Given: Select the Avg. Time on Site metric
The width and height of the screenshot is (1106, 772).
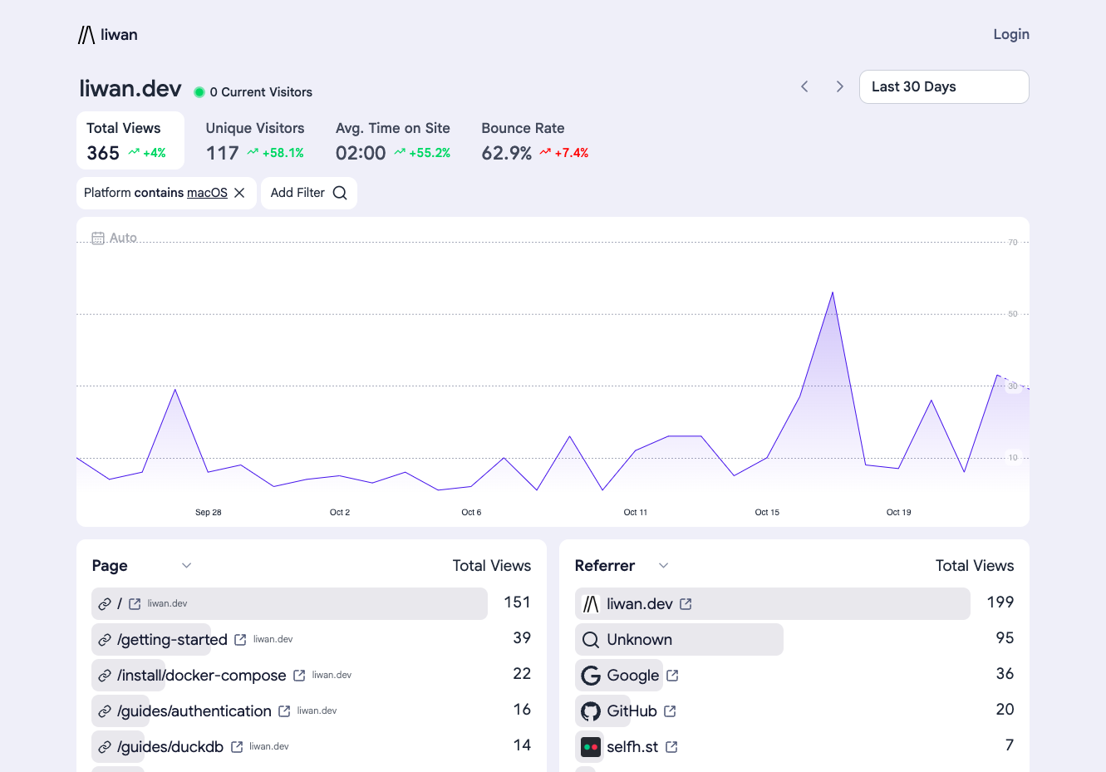Looking at the screenshot, I should tap(393, 140).
